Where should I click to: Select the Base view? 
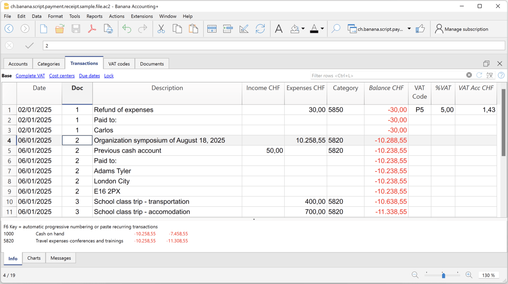(x=7, y=76)
